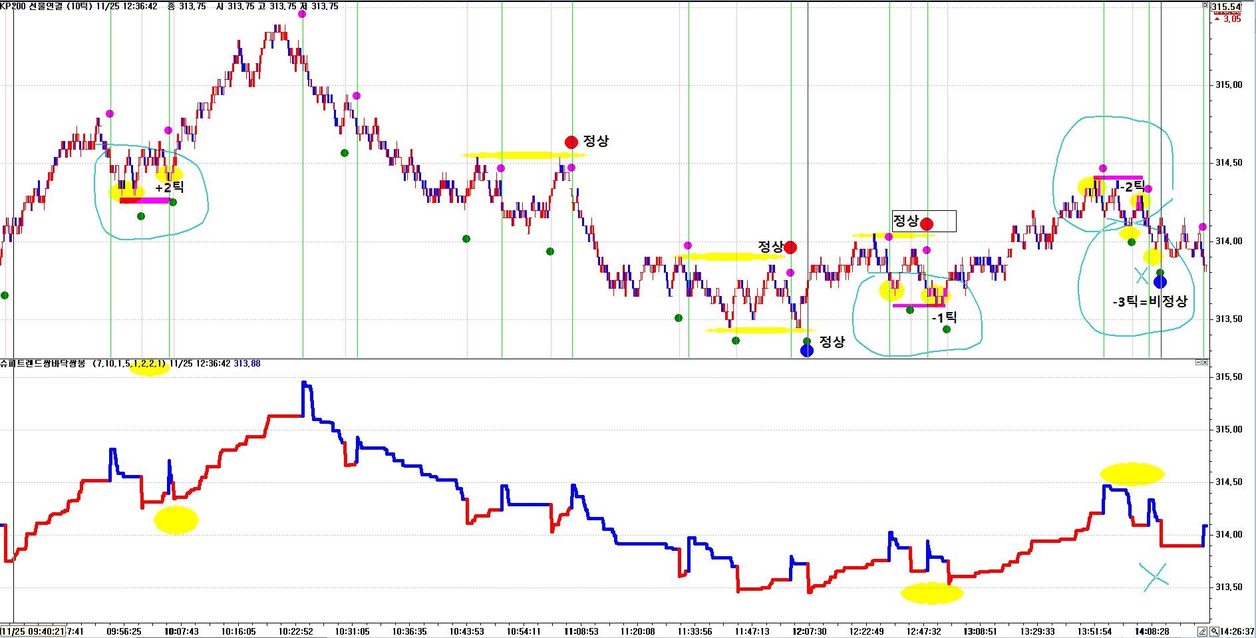The height and width of the screenshot is (638, 1256).
Task: Minimize the lower indicator pane
Action: [x=1199, y=363]
